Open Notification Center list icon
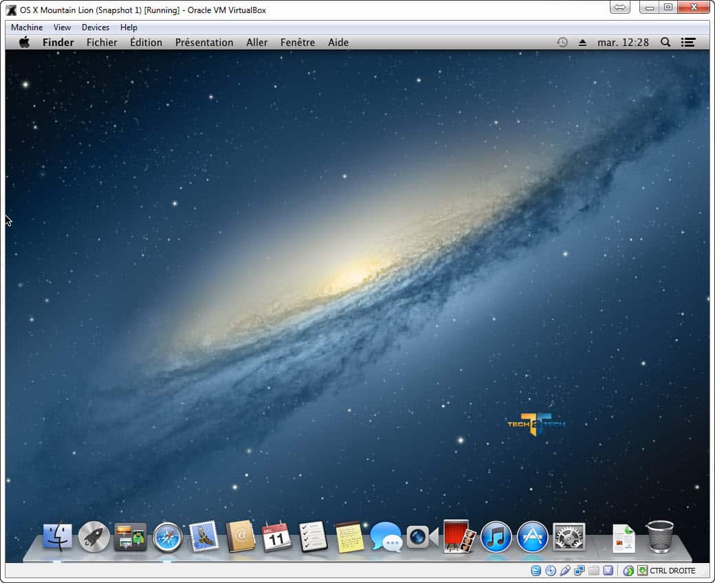715x583 pixels. coord(688,43)
